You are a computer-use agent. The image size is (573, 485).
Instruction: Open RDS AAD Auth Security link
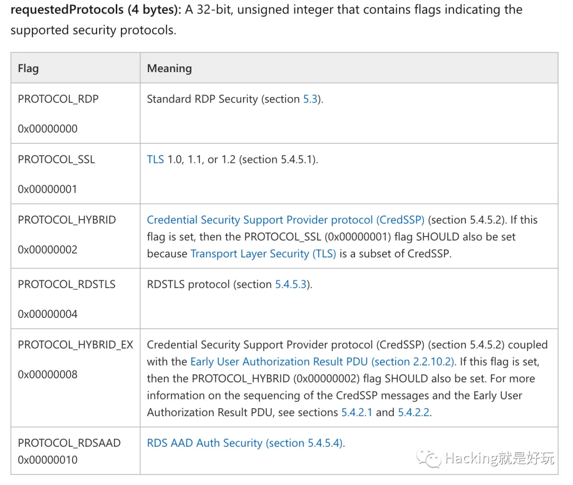click(x=246, y=443)
